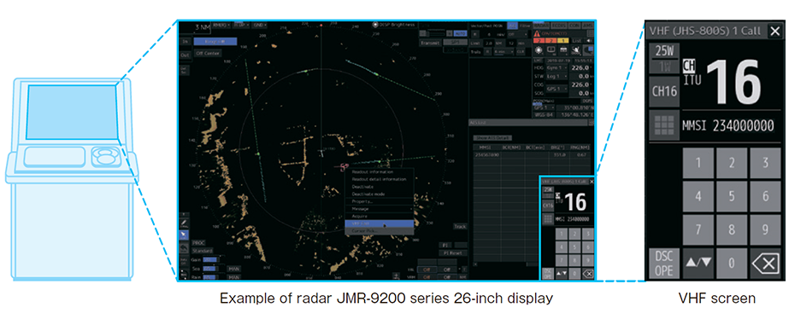The image size is (795, 313).
Task: Clear trails with the CLR button
Action: point(521,51)
